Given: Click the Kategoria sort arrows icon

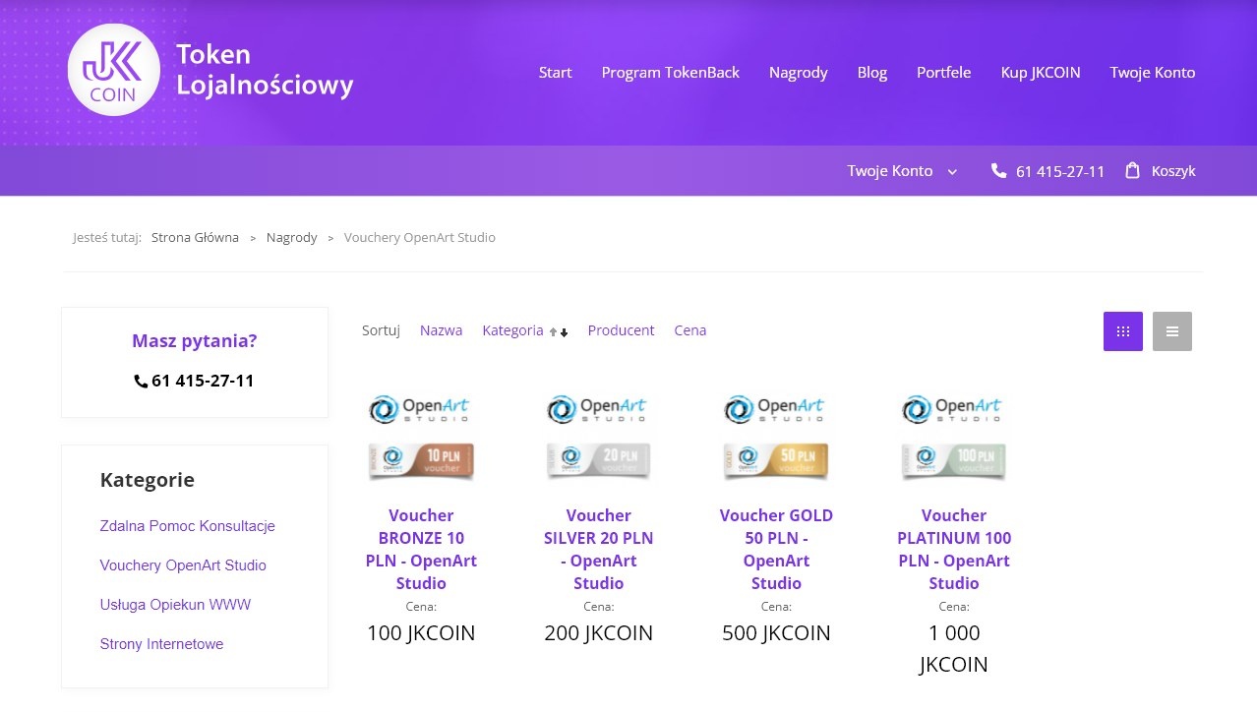Looking at the screenshot, I should tap(559, 332).
